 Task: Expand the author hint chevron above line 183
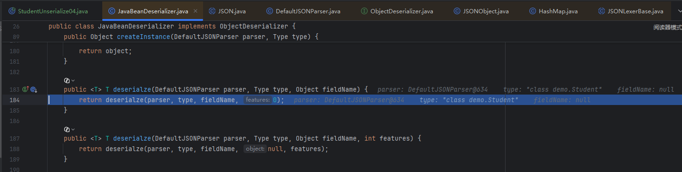click(x=73, y=80)
